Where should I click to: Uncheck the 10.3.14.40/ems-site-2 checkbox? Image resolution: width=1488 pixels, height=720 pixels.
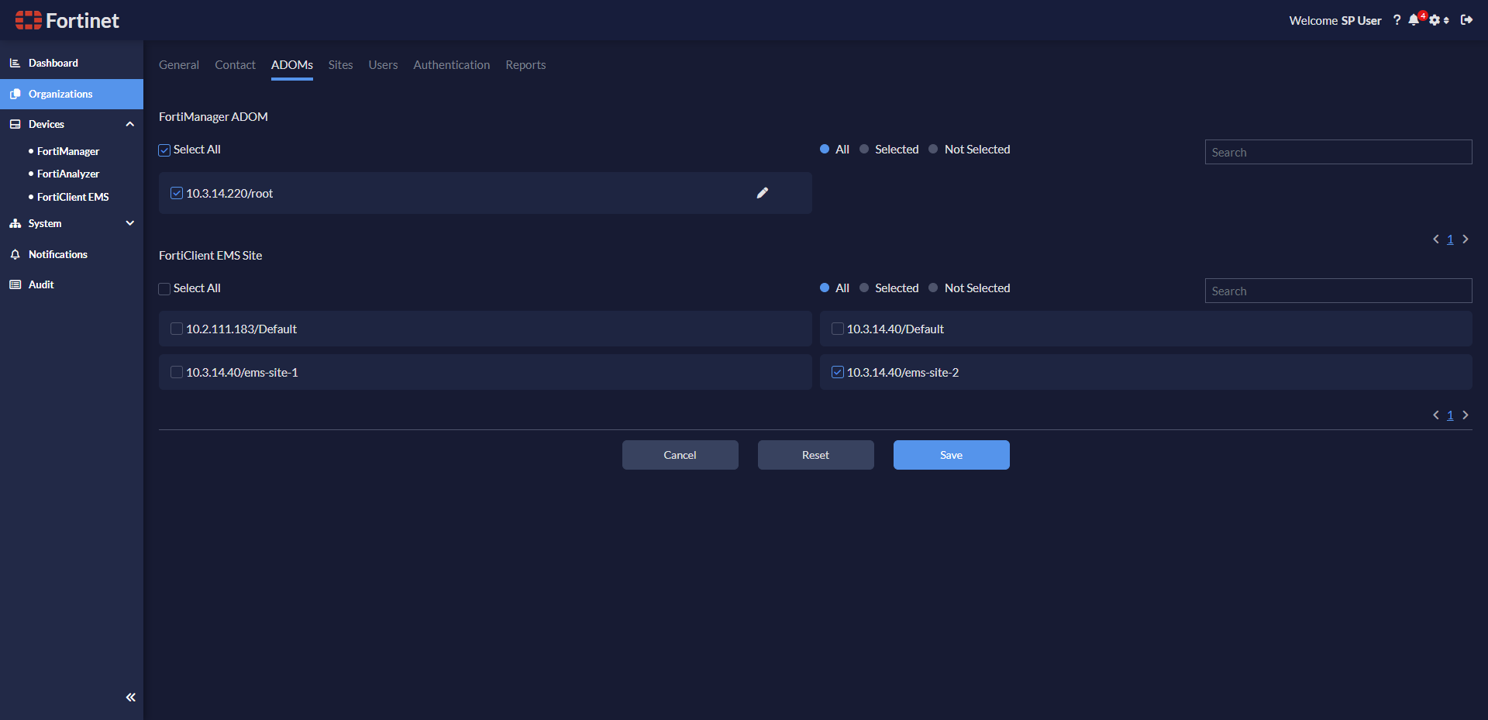pyautogui.click(x=837, y=372)
